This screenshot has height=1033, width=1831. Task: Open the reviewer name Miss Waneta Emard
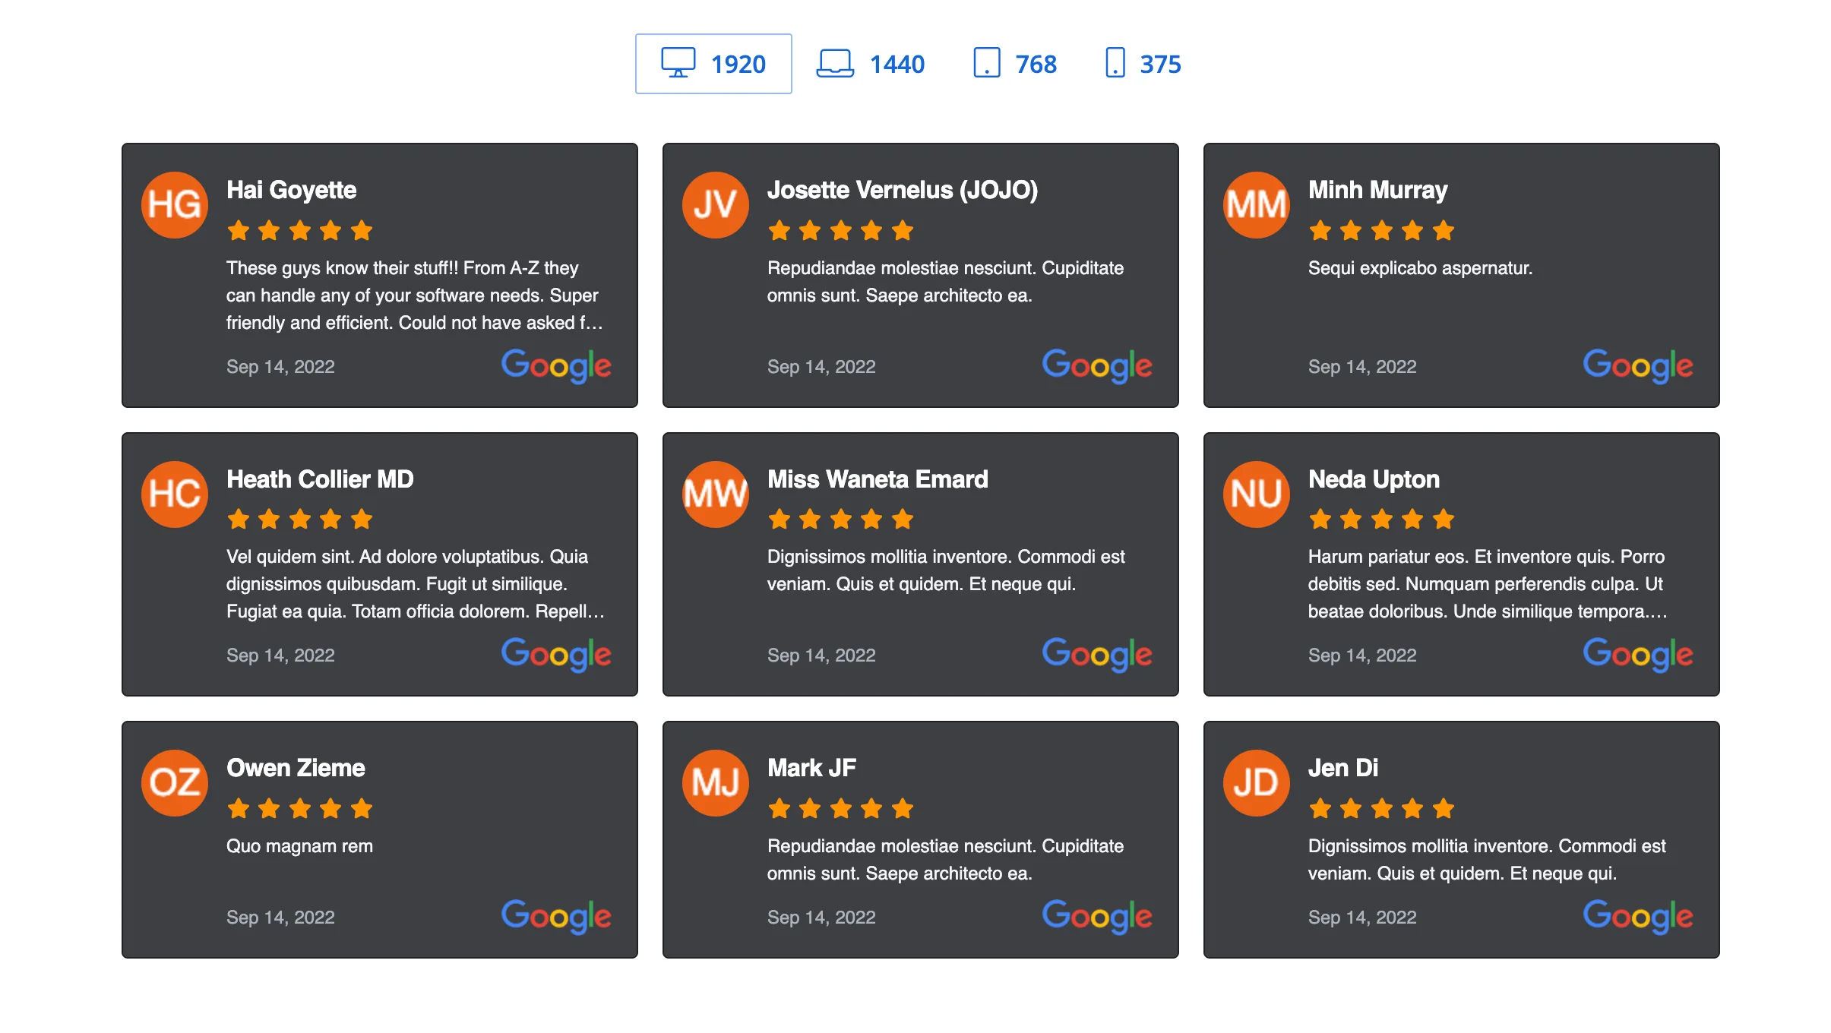click(x=878, y=479)
